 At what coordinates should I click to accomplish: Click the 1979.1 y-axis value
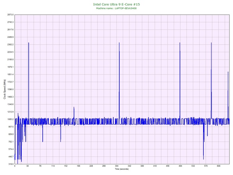click(10, 67)
